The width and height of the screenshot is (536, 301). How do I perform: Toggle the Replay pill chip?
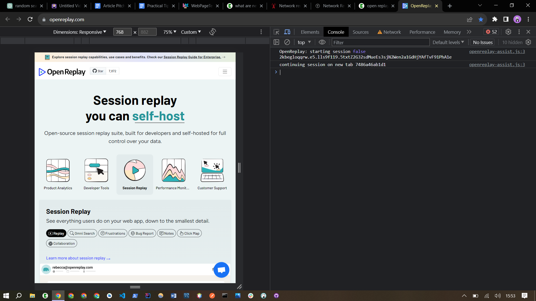coord(56,233)
